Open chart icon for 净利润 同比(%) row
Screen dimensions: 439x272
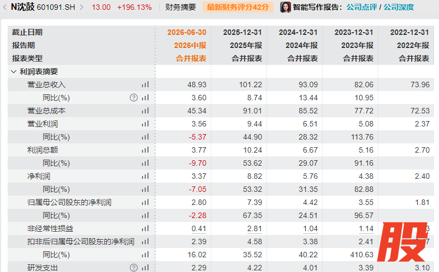coord(145,189)
